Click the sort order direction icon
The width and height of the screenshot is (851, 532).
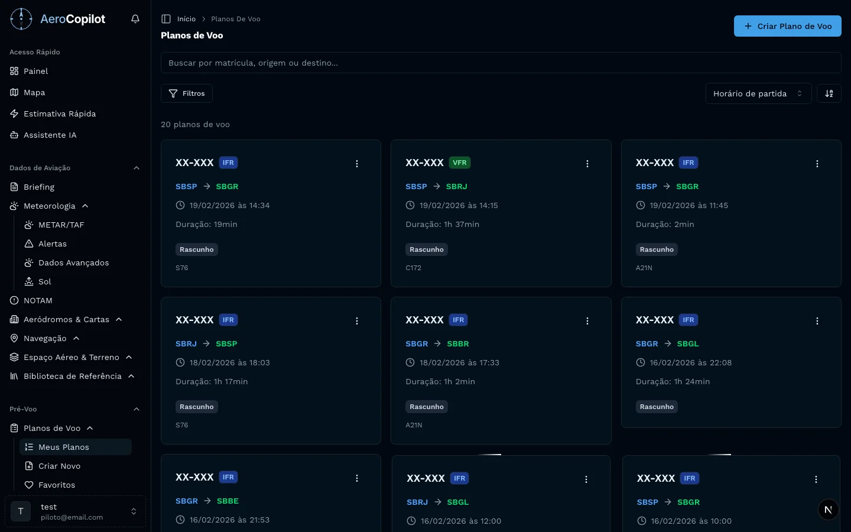pyautogui.click(x=829, y=93)
